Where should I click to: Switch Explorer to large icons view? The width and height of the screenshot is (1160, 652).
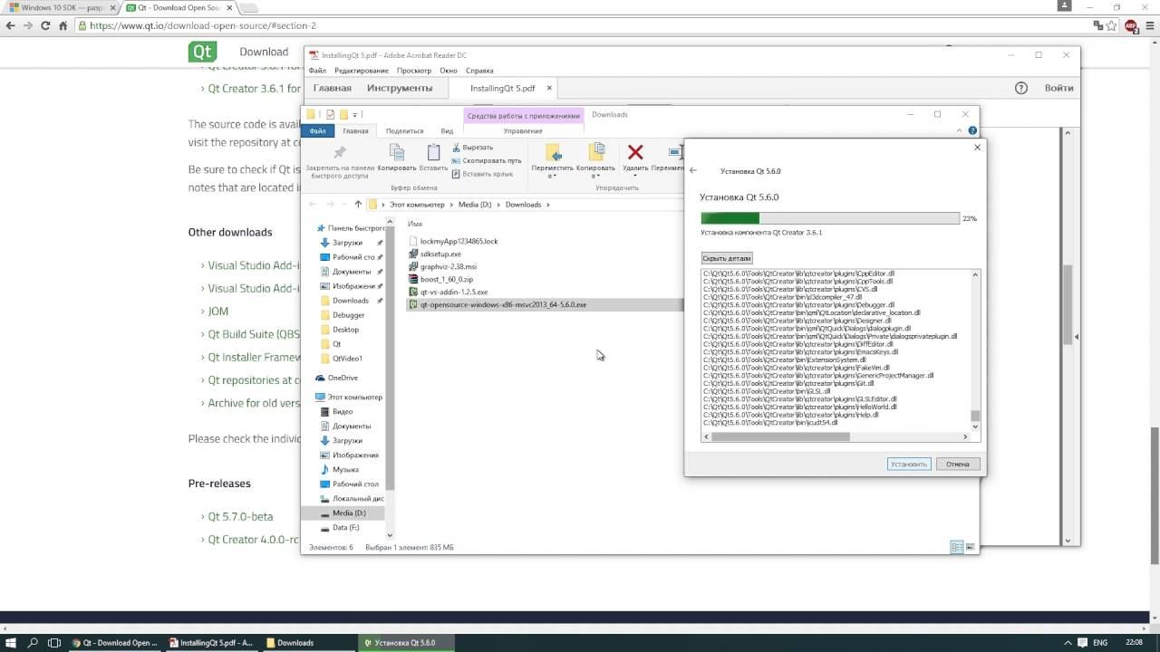click(x=971, y=547)
